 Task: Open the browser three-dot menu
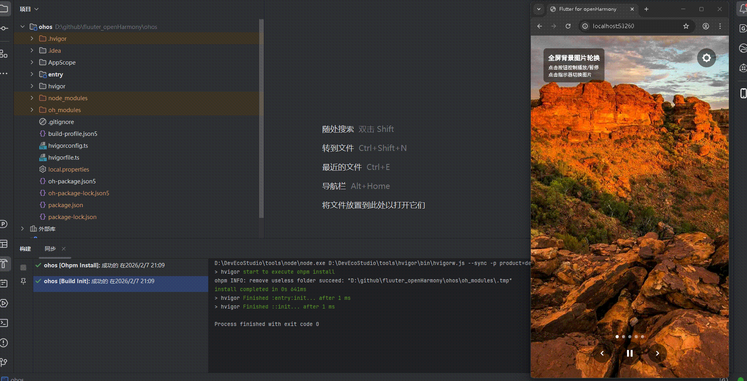(720, 26)
